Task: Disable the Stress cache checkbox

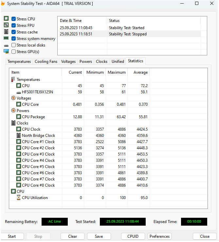Action: pyautogui.click(x=13, y=32)
